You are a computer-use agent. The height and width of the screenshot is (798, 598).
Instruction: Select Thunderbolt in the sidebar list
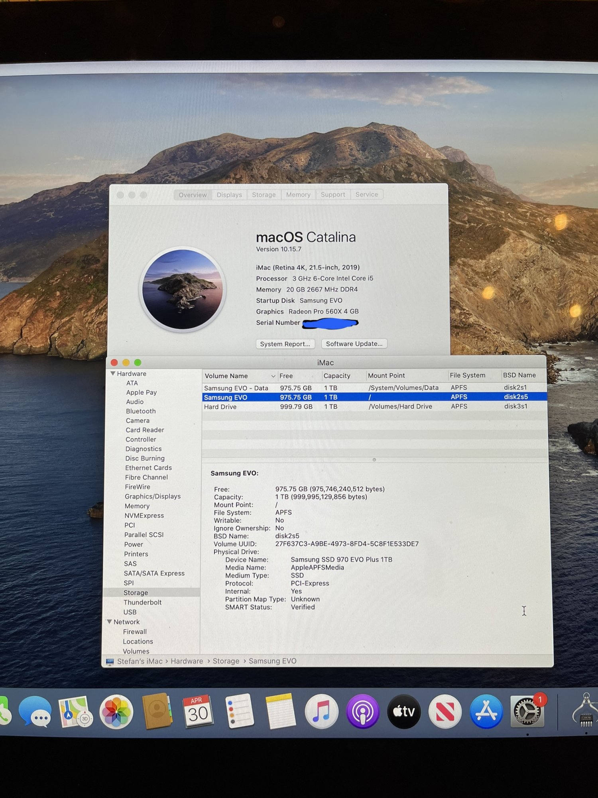(x=142, y=602)
